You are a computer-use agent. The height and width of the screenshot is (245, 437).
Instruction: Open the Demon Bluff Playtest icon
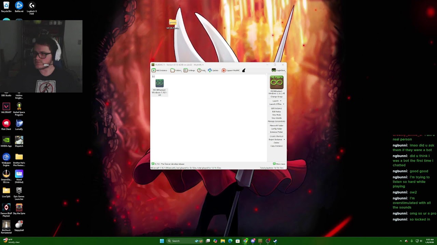click(6, 210)
